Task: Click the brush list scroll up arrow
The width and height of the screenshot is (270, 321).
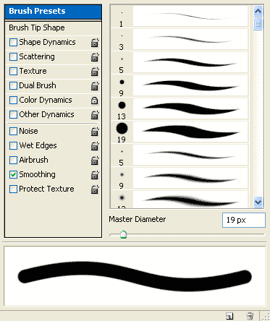Action: [258, 11]
